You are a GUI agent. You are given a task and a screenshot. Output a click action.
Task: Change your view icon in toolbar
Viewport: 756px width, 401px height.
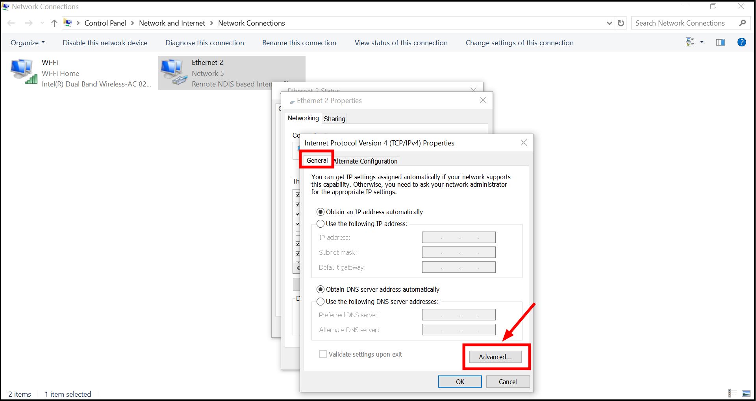tap(690, 42)
